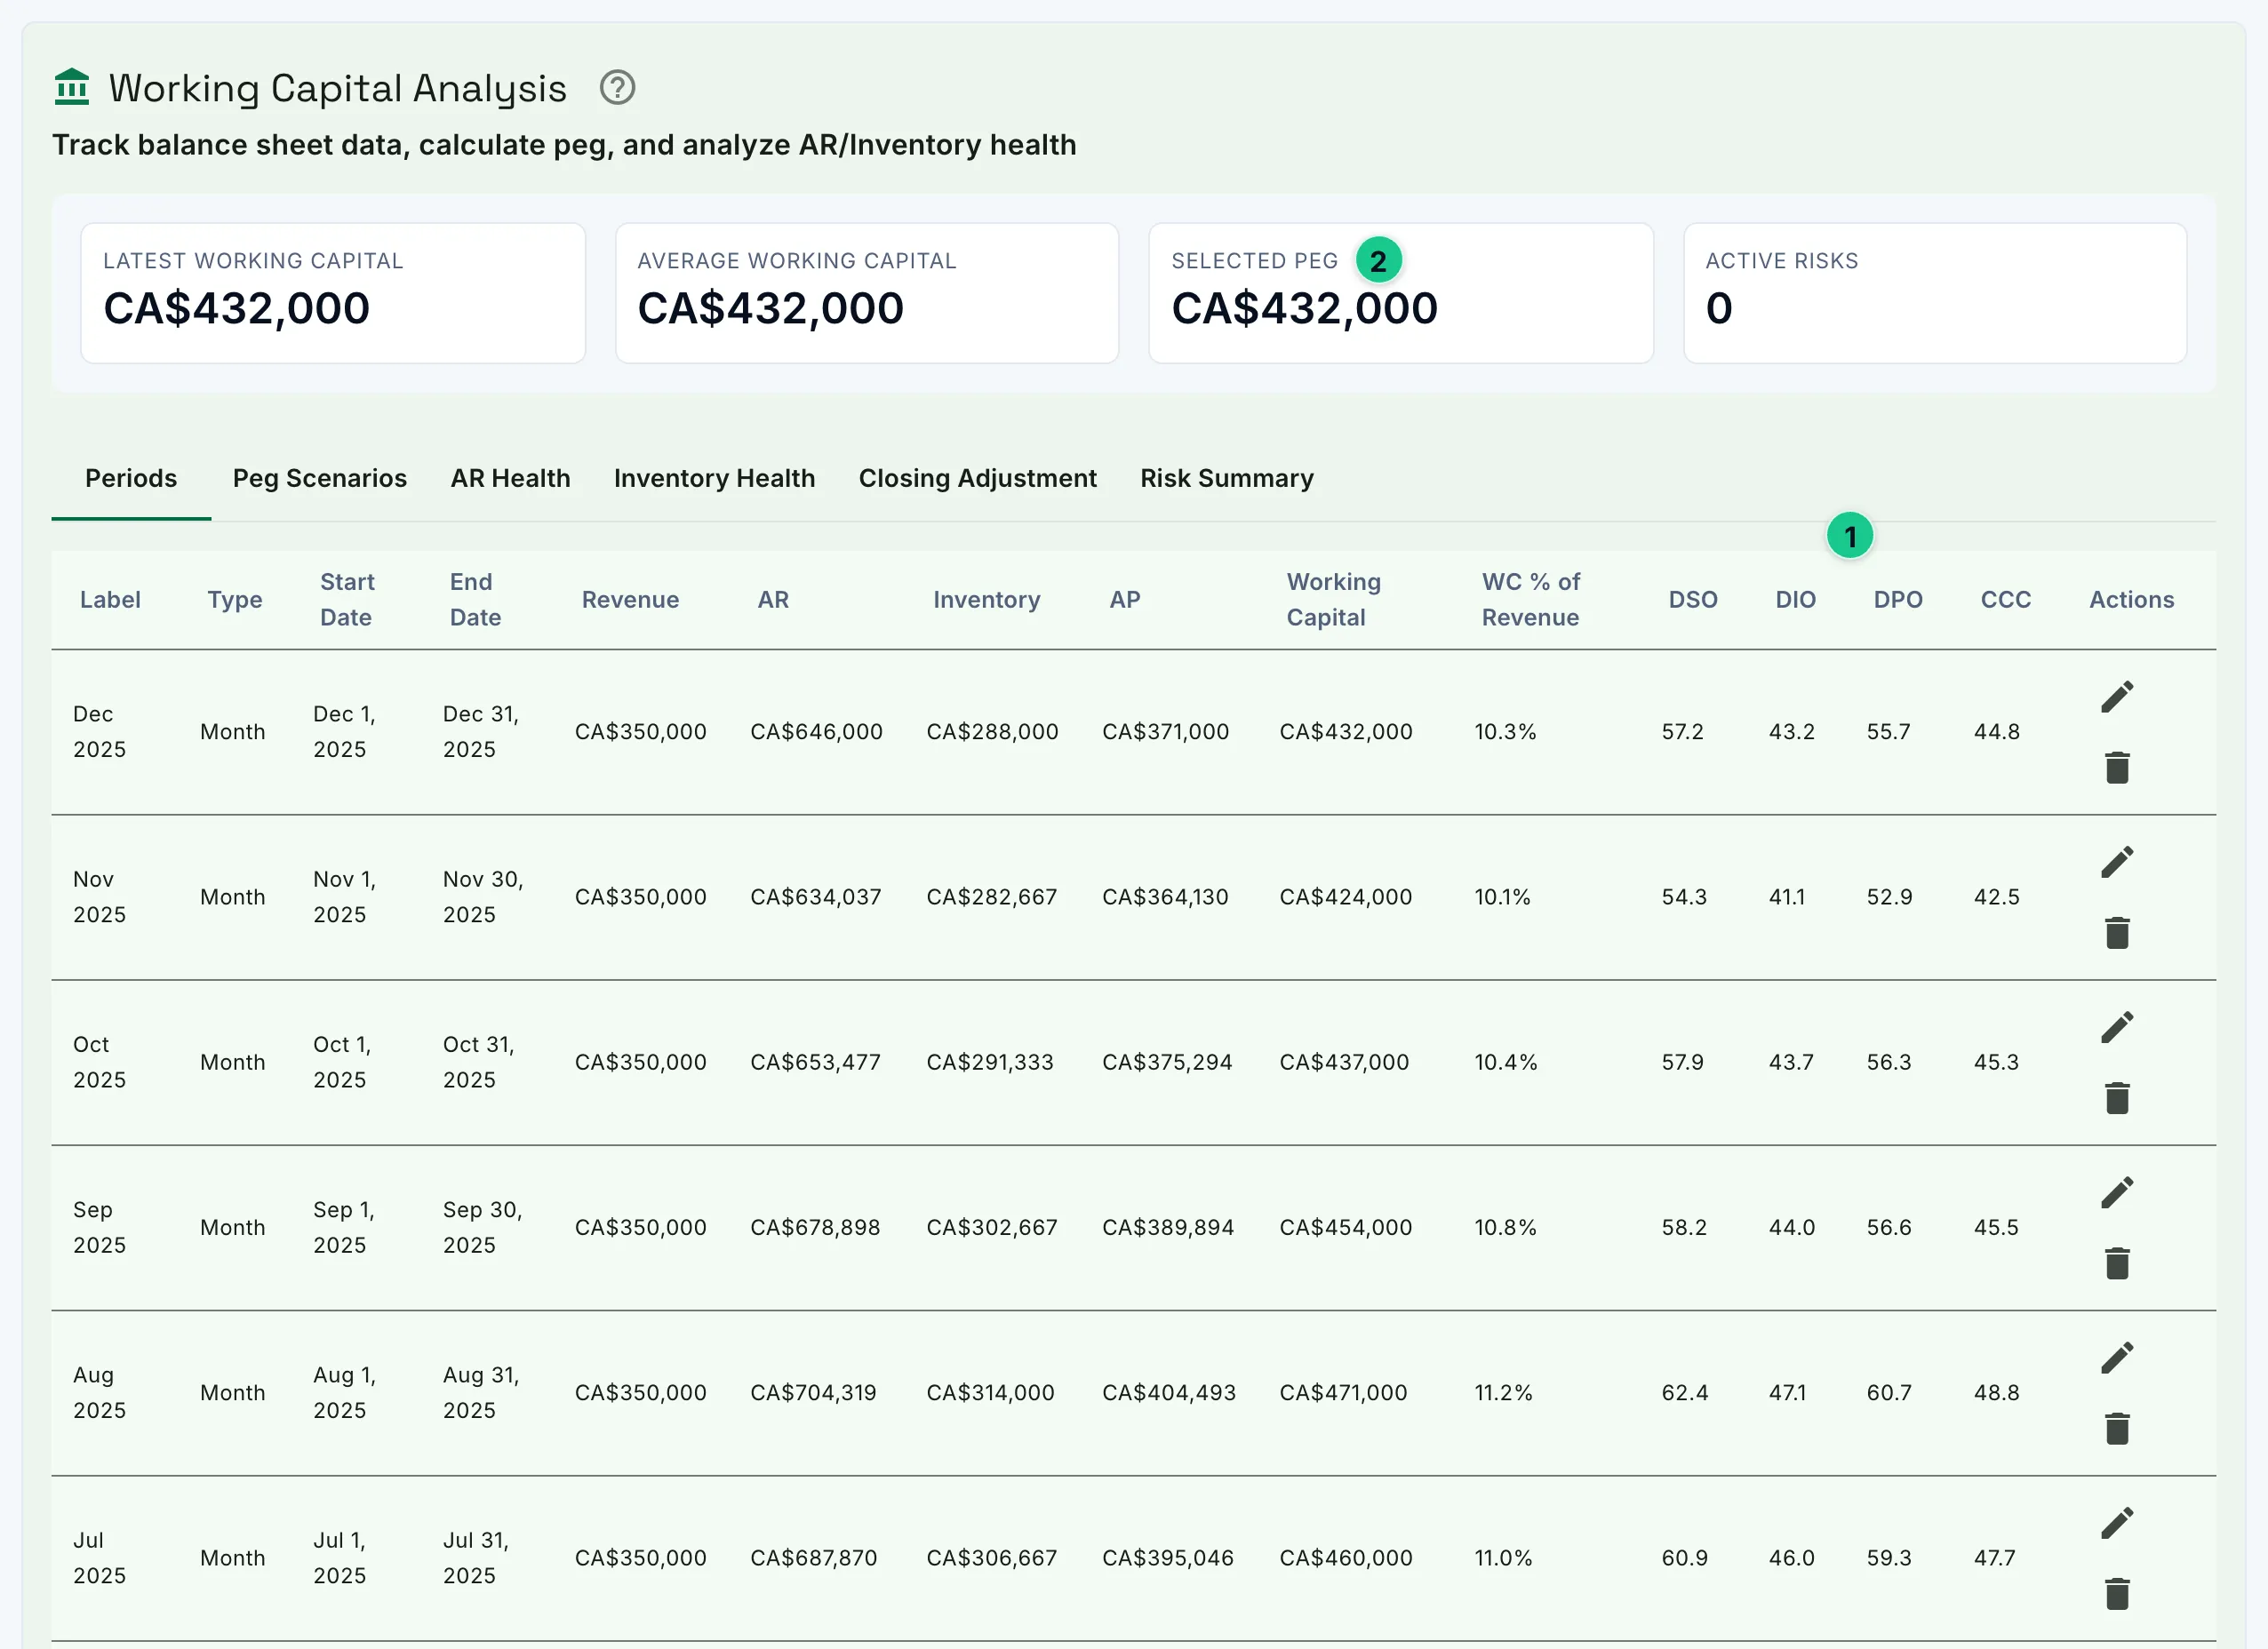Delete the Sep 2025 period row

pos(2117,1264)
